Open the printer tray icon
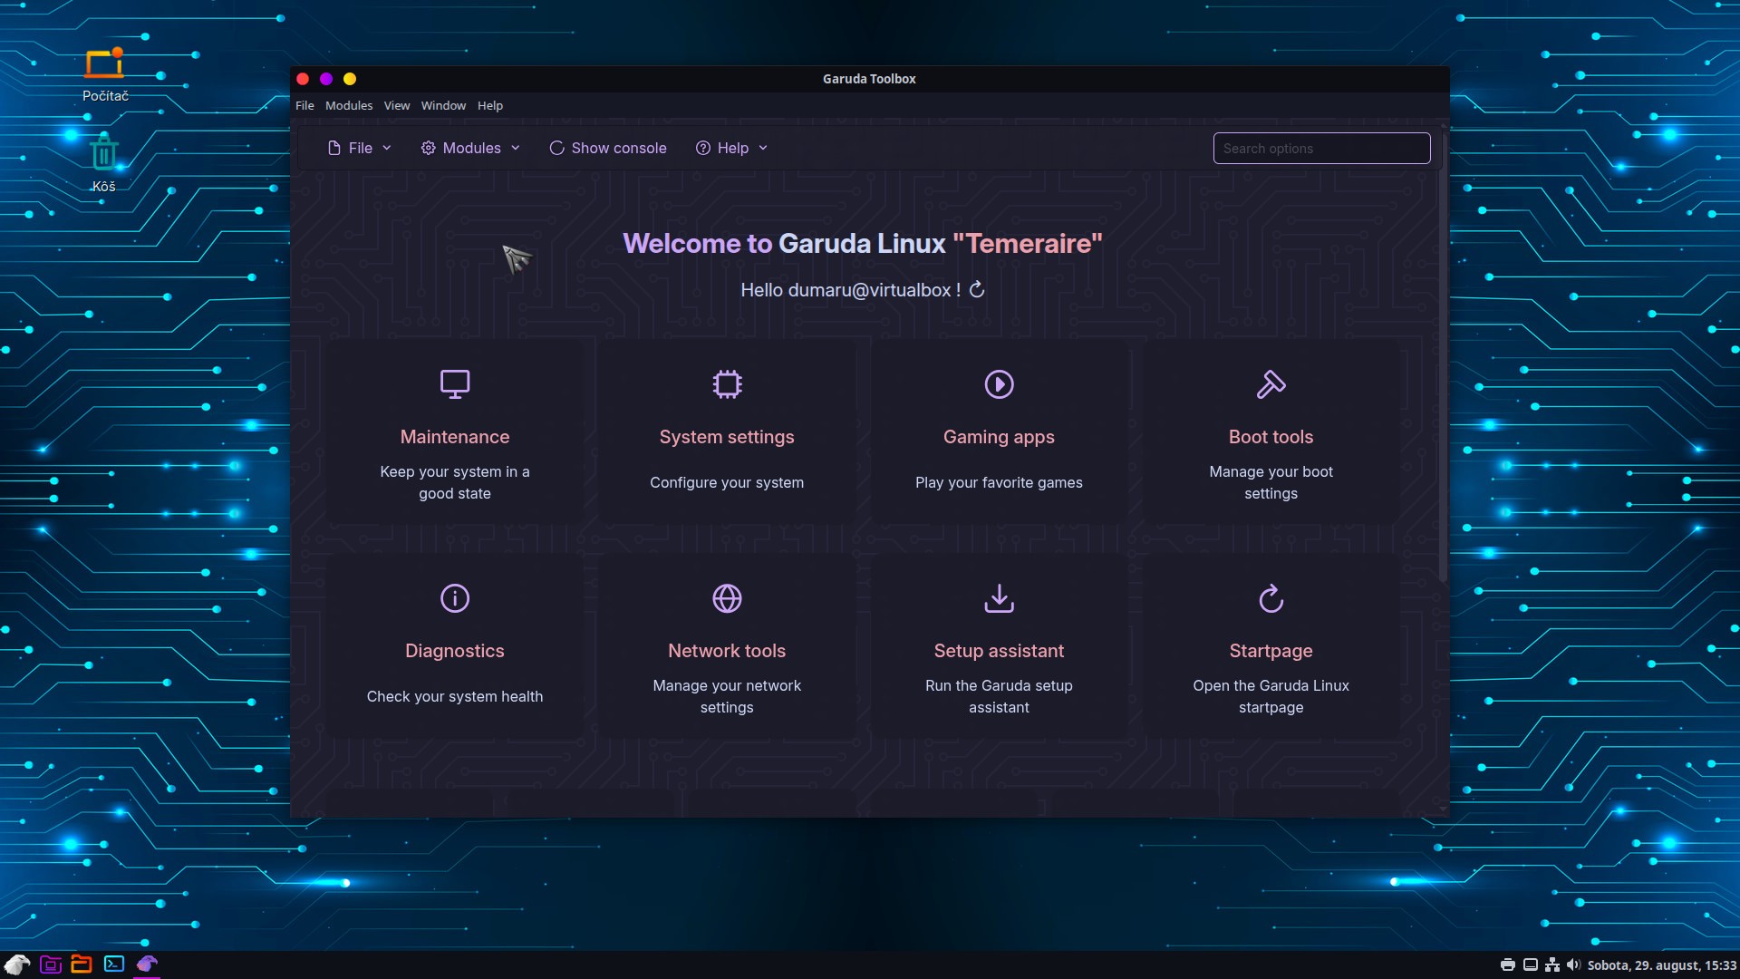The image size is (1740, 979). tap(1507, 965)
